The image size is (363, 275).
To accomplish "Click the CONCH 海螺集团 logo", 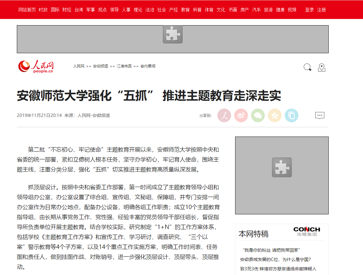I will pyautogui.click(x=307, y=231).
